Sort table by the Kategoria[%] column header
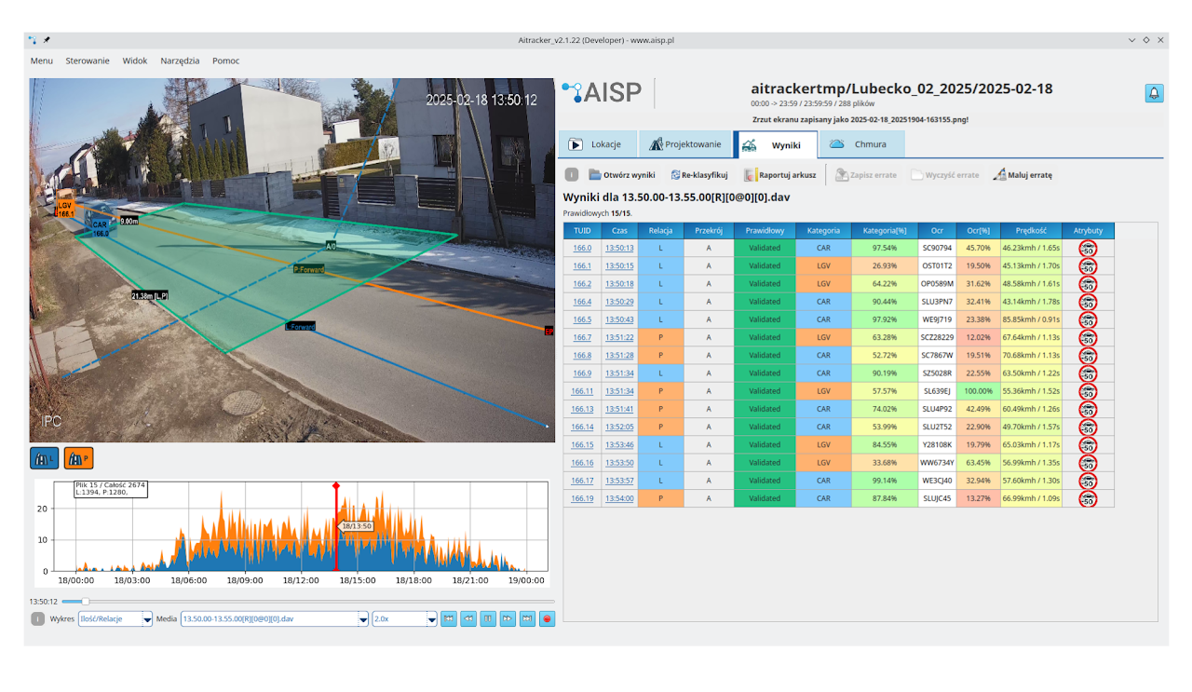Viewport: 1192px width, 692px height. (x=884, y=230)
